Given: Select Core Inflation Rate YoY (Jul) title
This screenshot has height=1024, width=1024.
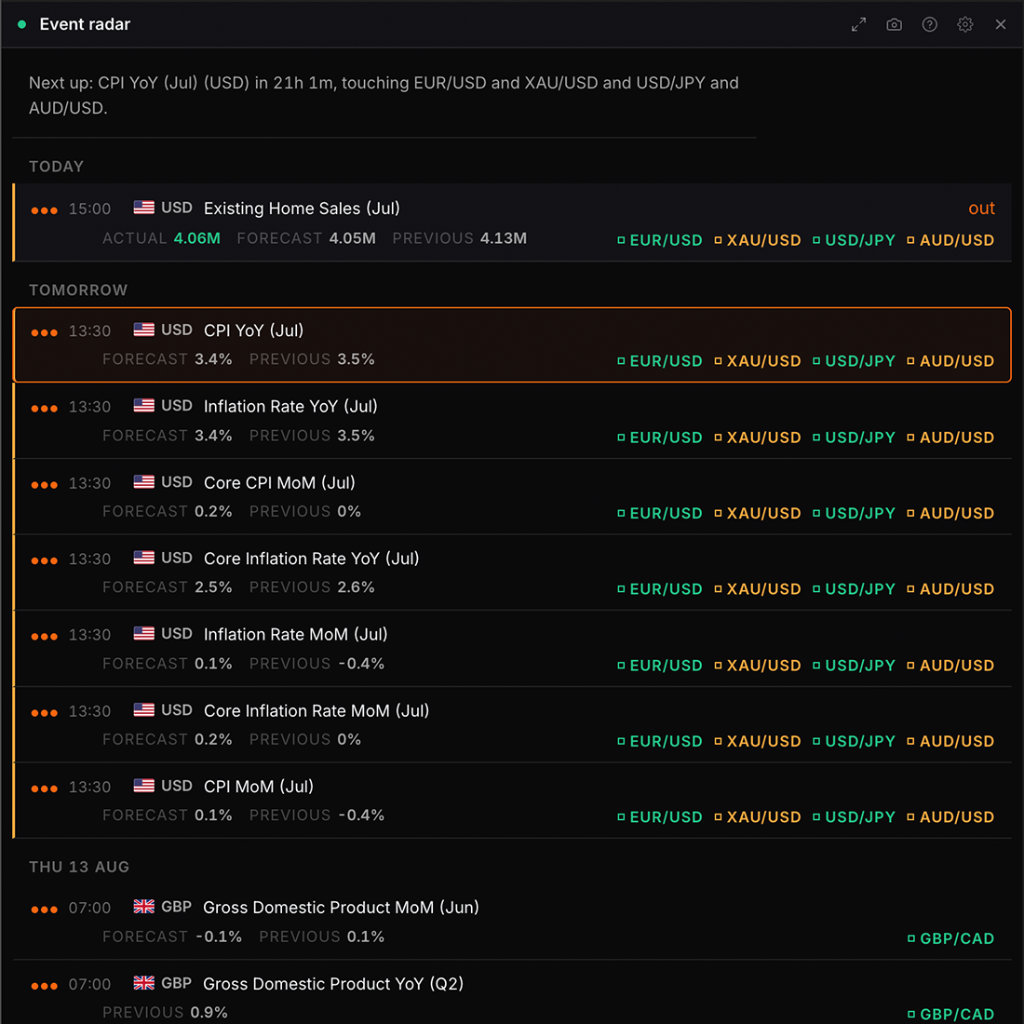Looking at the screenshot, I should pos(312,559).
